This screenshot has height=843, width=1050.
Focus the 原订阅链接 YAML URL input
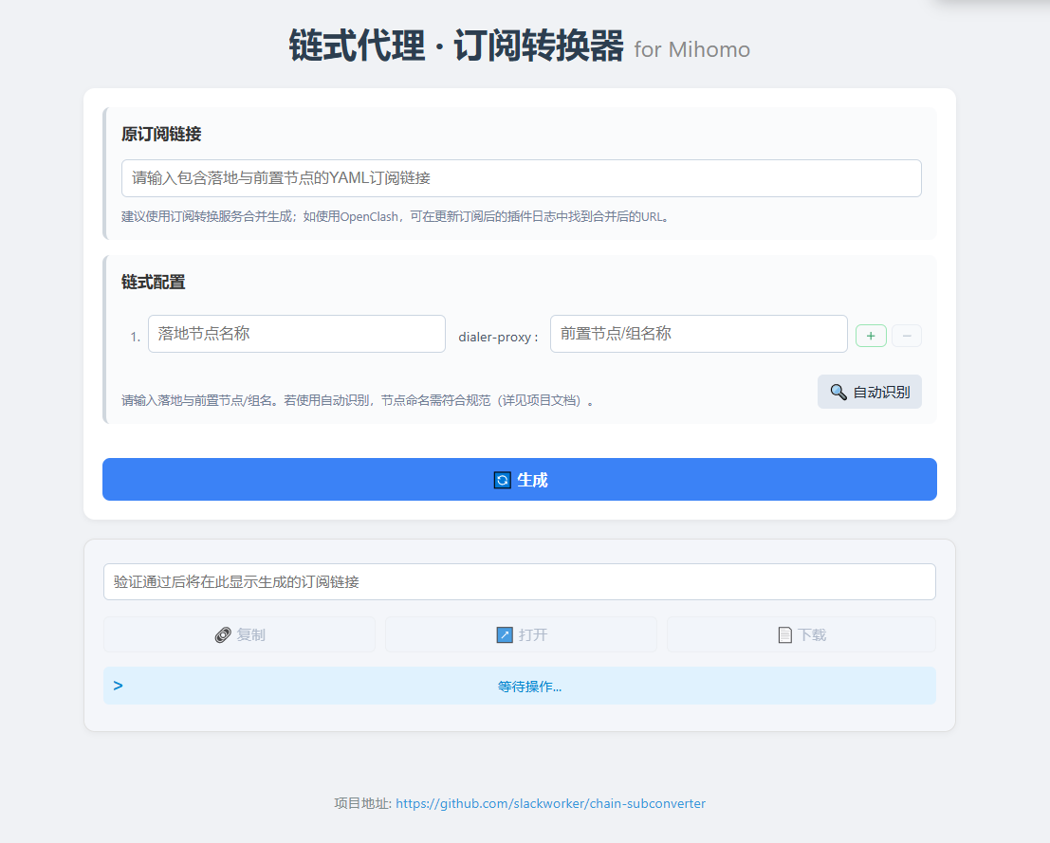point(521,178)
